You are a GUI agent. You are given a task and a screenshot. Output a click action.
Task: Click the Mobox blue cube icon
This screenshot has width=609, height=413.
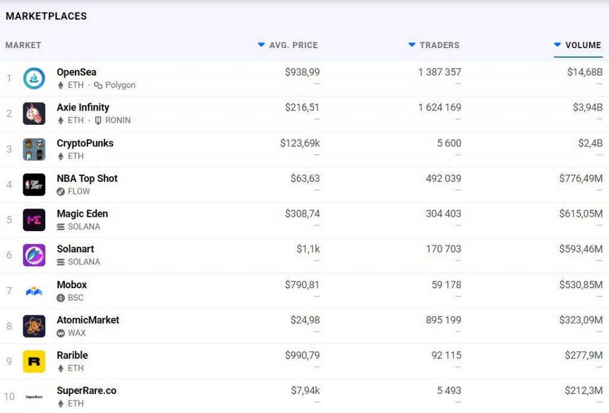pyautogui.click(x=34, y=291)
